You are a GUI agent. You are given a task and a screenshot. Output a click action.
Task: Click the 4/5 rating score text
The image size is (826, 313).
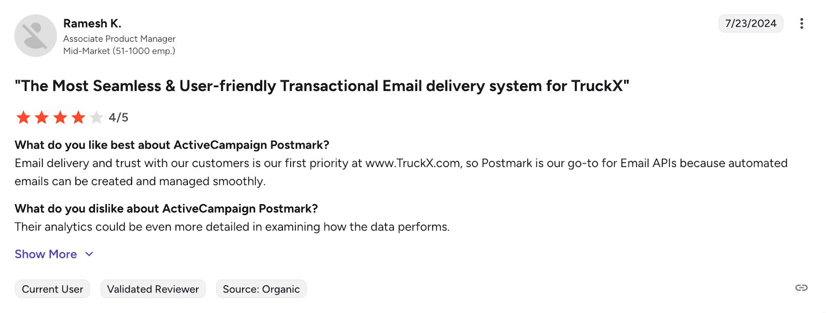coord(119,118)
